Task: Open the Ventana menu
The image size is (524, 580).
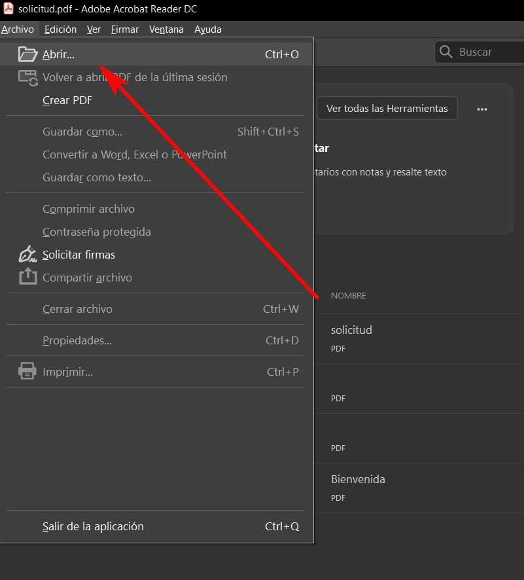Action: click(166, 29)
